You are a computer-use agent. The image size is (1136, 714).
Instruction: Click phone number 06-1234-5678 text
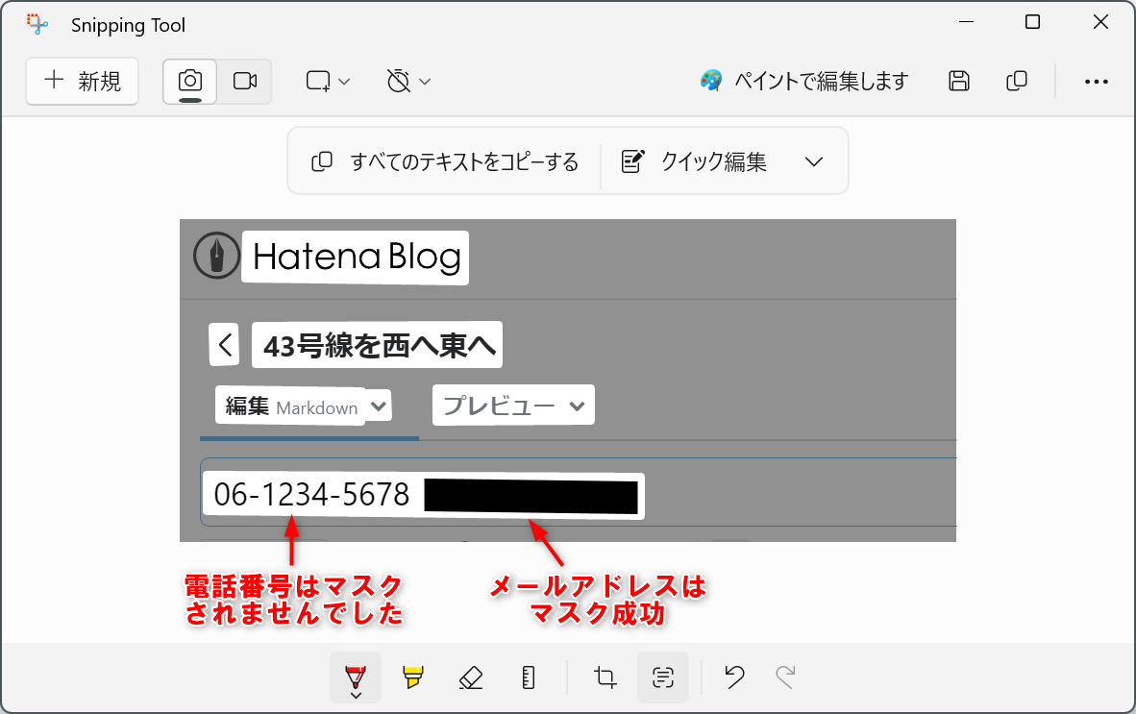click(x=311, y=495)
